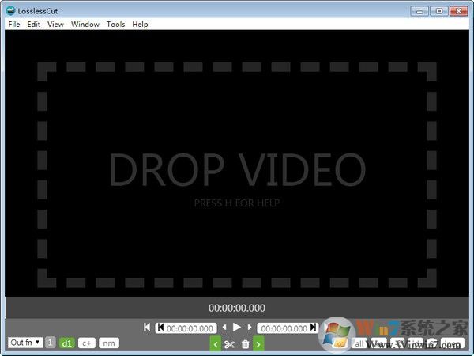This screenshot has height=356, width=474.
Task: Click the PRESS H FOR HELP text
Action: point(237,203)
